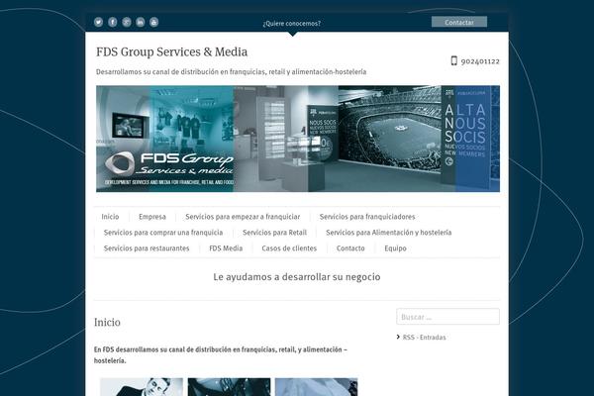Go to the FDS Media menu item
The height and width of the screenshot is (396, 594).
(226, 248)
